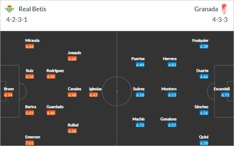The height and width of the screenshot is (146, 234).
Task: Open the Real Betis team name link
Action: pyautogui.click(x=33, y=9)
